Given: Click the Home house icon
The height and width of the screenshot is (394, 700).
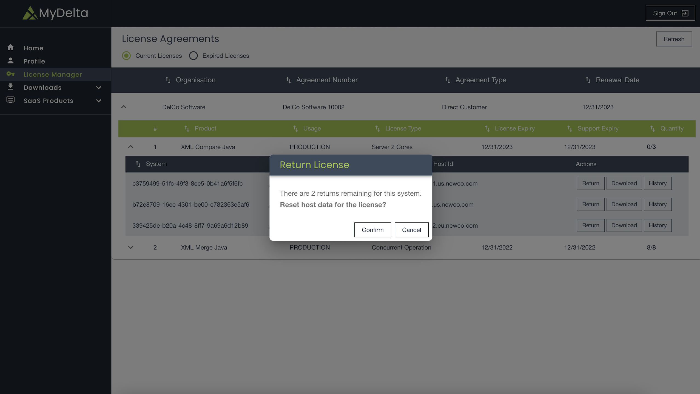Looking at the screenshot, I should [x=10, y=48].
